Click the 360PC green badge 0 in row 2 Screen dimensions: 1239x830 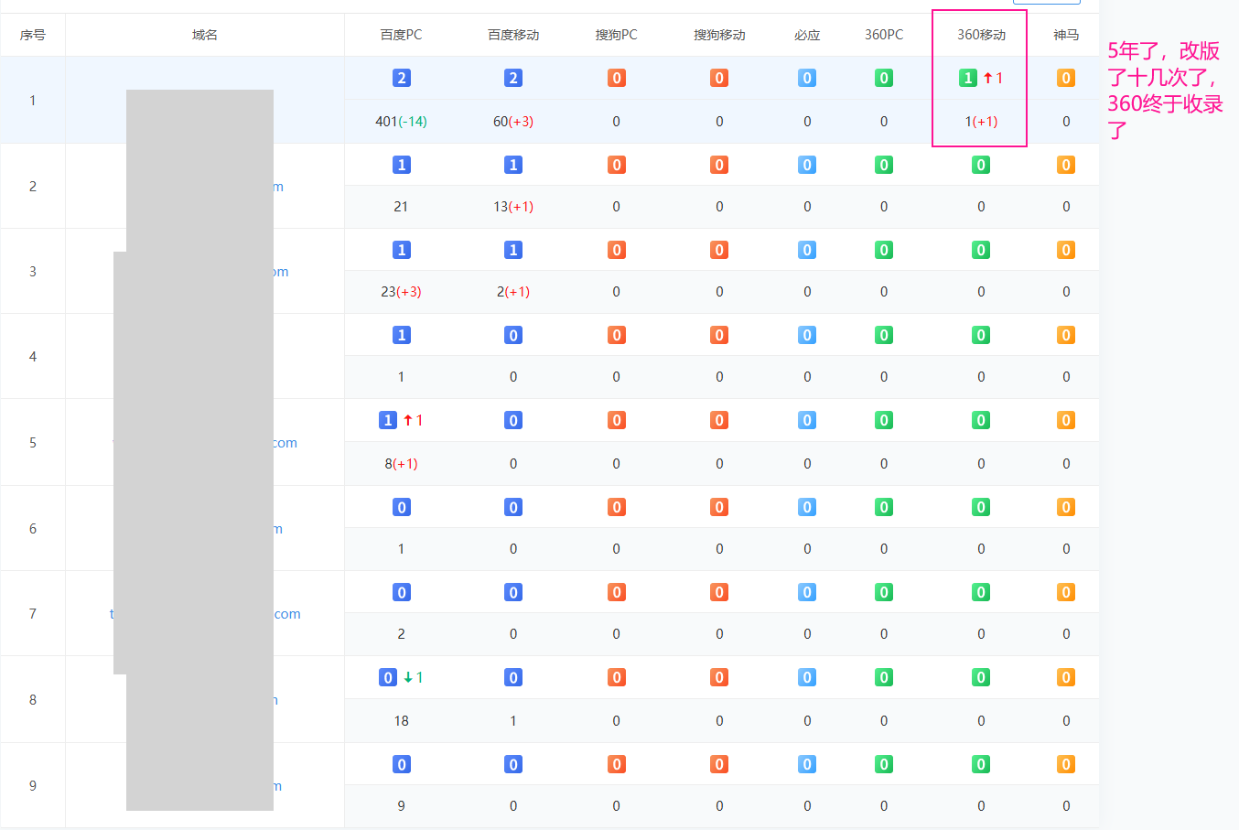tap(884, 165)
